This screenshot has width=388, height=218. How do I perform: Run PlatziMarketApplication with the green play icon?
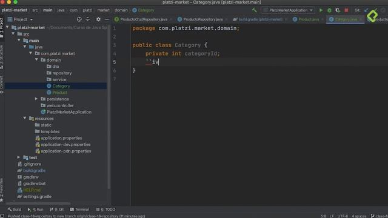point(321,10)
